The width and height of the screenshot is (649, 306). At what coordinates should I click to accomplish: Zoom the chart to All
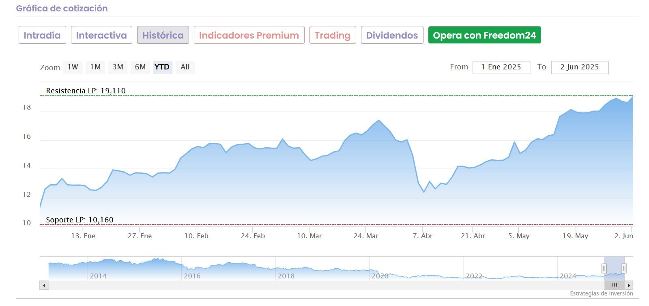[x=185, y=67]
